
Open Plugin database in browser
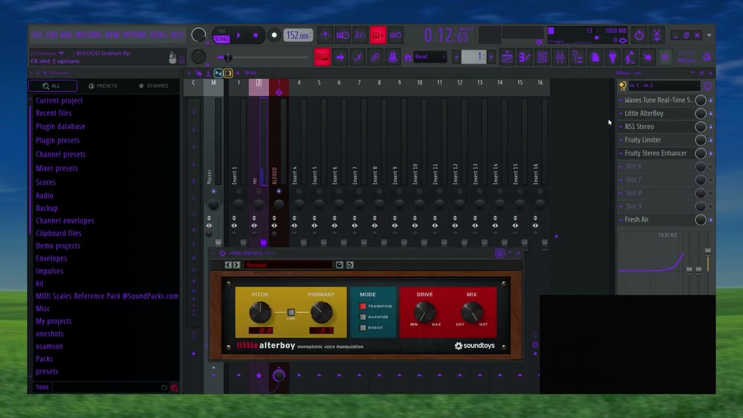click(x=60, y=127)
